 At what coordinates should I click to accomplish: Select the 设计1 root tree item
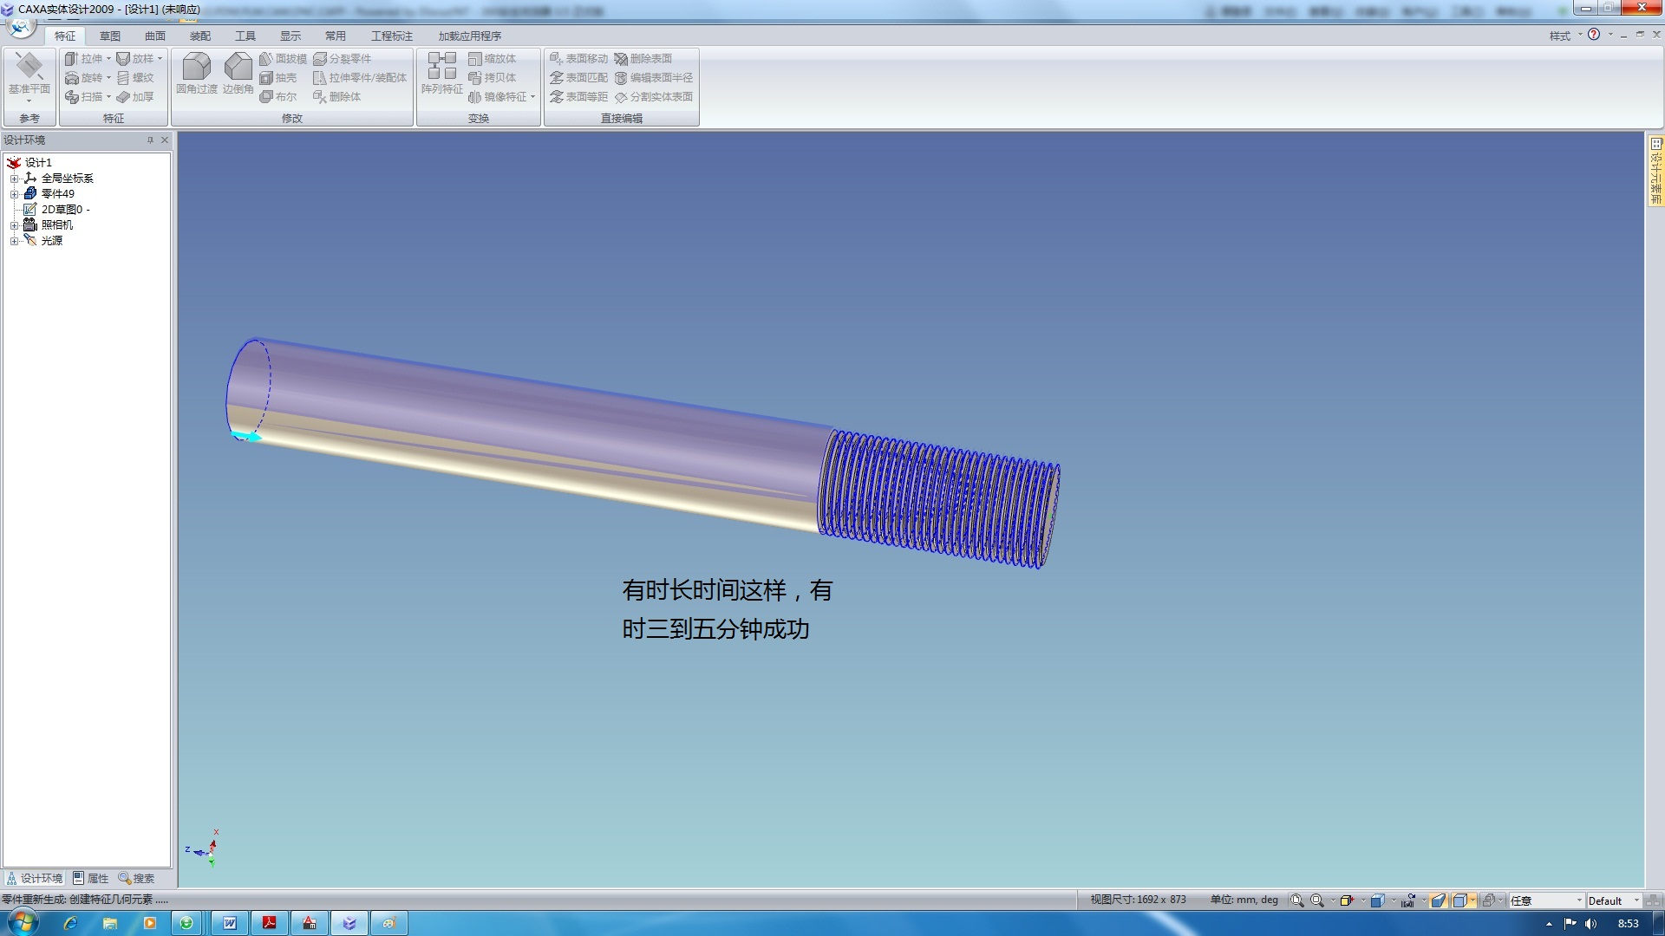coord(30,163)
